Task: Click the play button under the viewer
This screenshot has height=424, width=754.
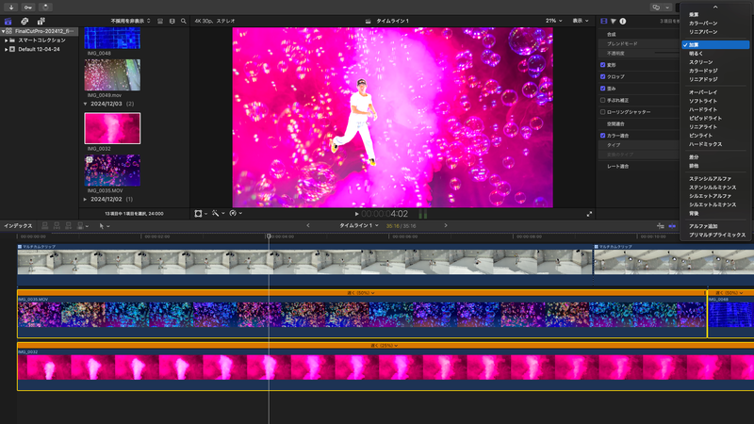Action: point(356,214)
